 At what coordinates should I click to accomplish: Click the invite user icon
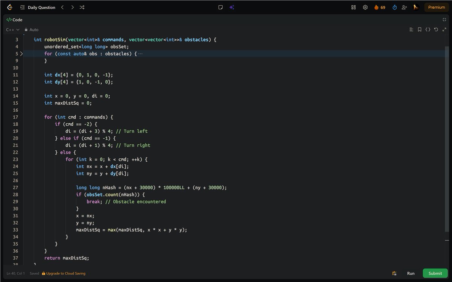point(405,7)
